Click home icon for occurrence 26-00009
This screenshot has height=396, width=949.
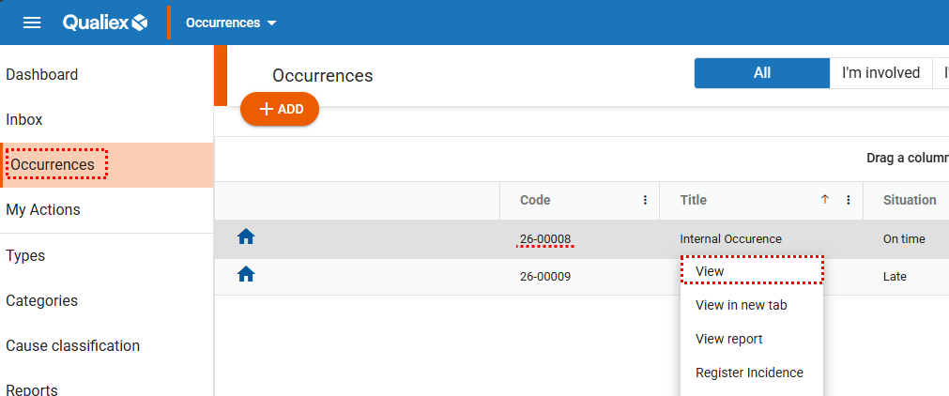[246, 275]
